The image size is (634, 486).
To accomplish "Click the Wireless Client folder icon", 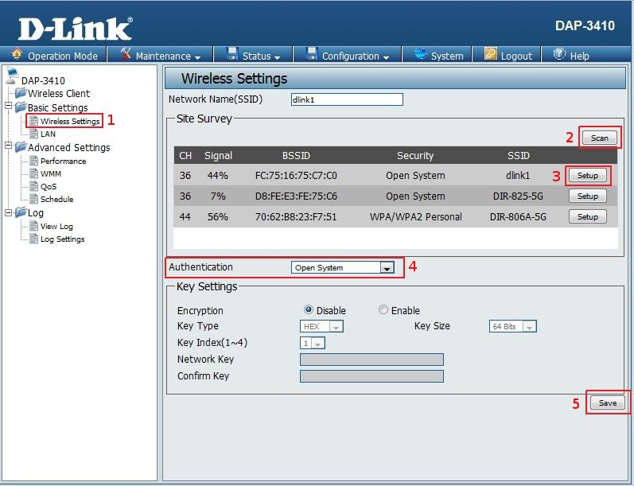I will (20, 94).
